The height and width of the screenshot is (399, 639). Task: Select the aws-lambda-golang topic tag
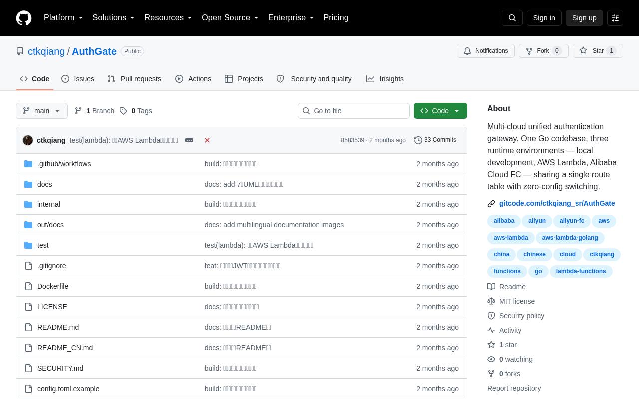click(570, 238)
